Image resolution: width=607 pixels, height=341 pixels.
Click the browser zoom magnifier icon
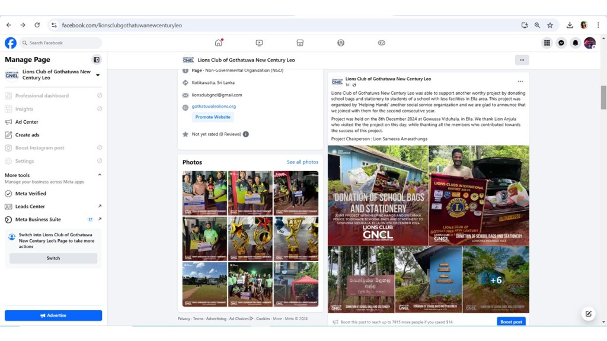click(x=537, y=25)
